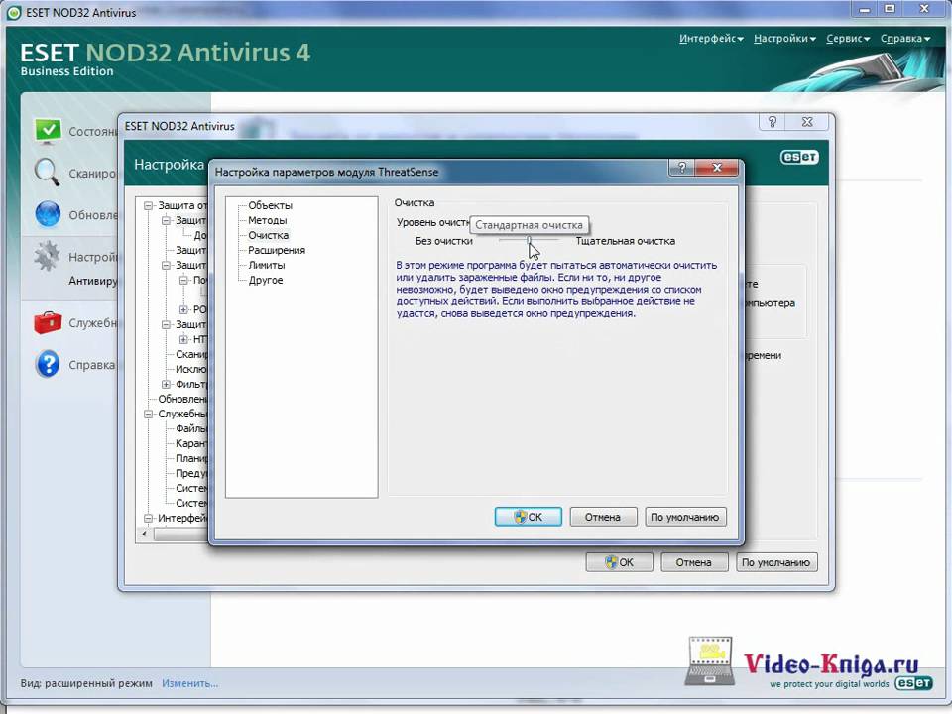Select Обновление item in settings tree
This screenshot has height=714, width=952.
[182, 399]
